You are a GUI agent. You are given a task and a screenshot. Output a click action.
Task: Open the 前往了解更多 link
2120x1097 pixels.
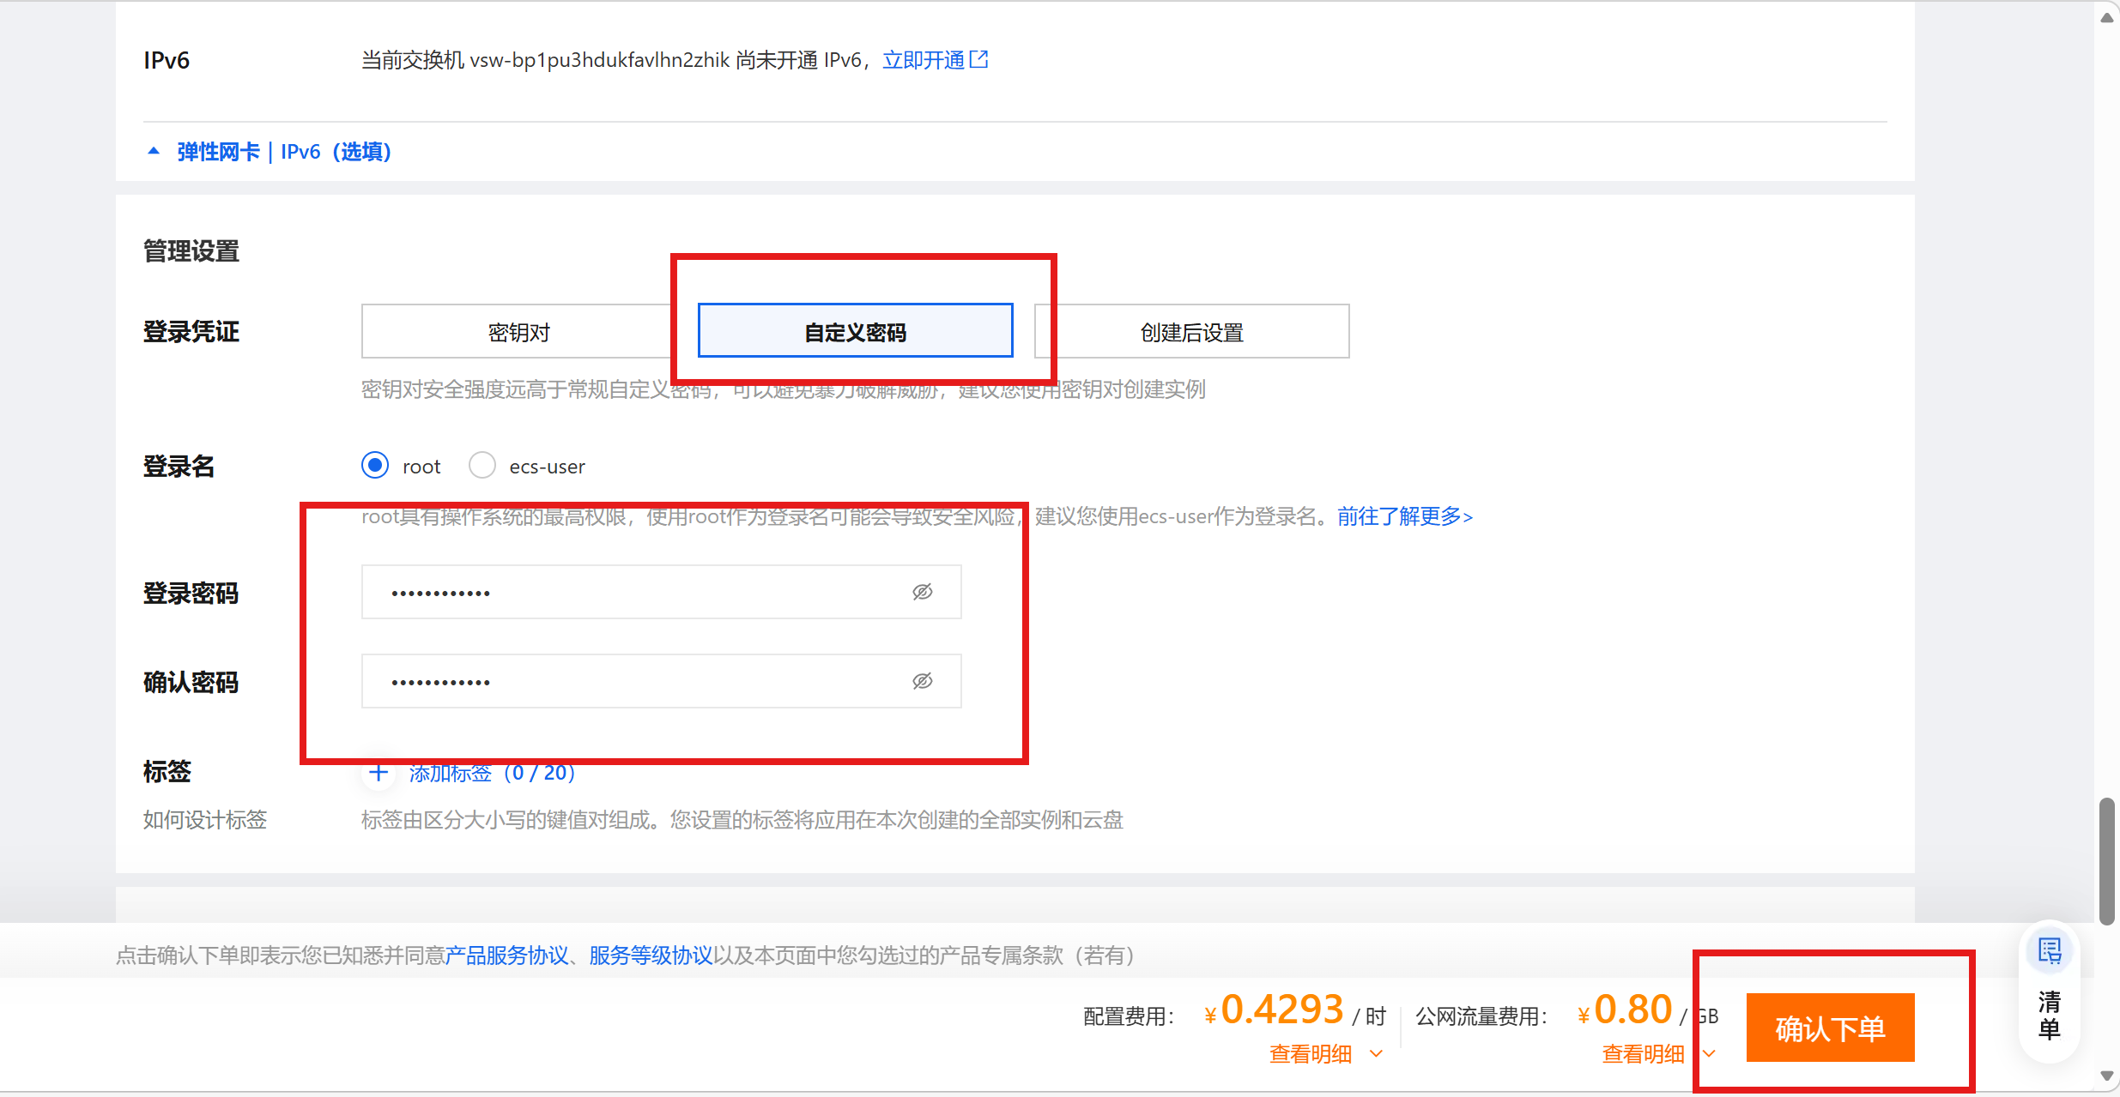[x=1404, y=516]
